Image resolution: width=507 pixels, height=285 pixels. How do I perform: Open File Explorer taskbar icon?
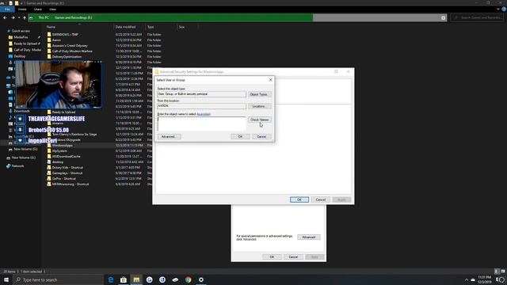click(x=136, y=279)
